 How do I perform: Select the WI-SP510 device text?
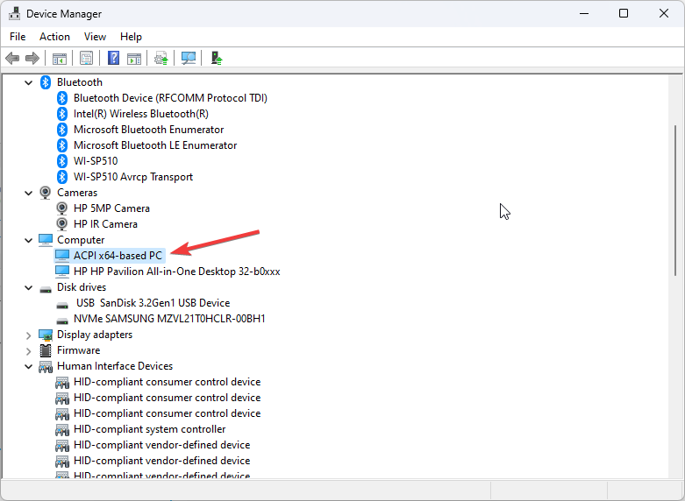96,160
